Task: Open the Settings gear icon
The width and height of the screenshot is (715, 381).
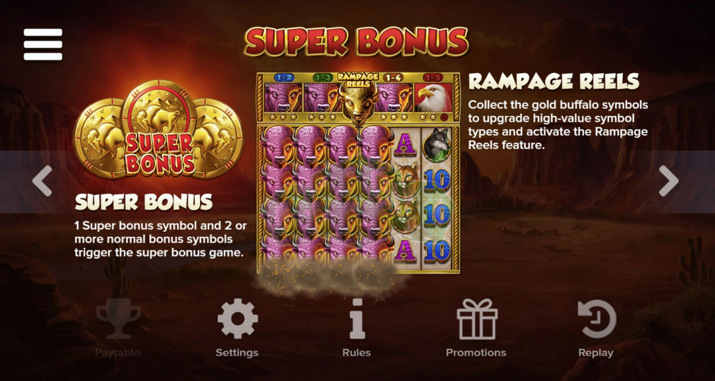Action: click(x=238, y=319)
